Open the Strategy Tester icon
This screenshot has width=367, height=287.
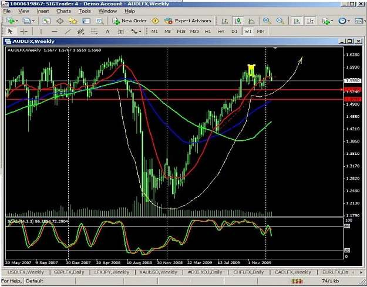[x=100, y=21]
